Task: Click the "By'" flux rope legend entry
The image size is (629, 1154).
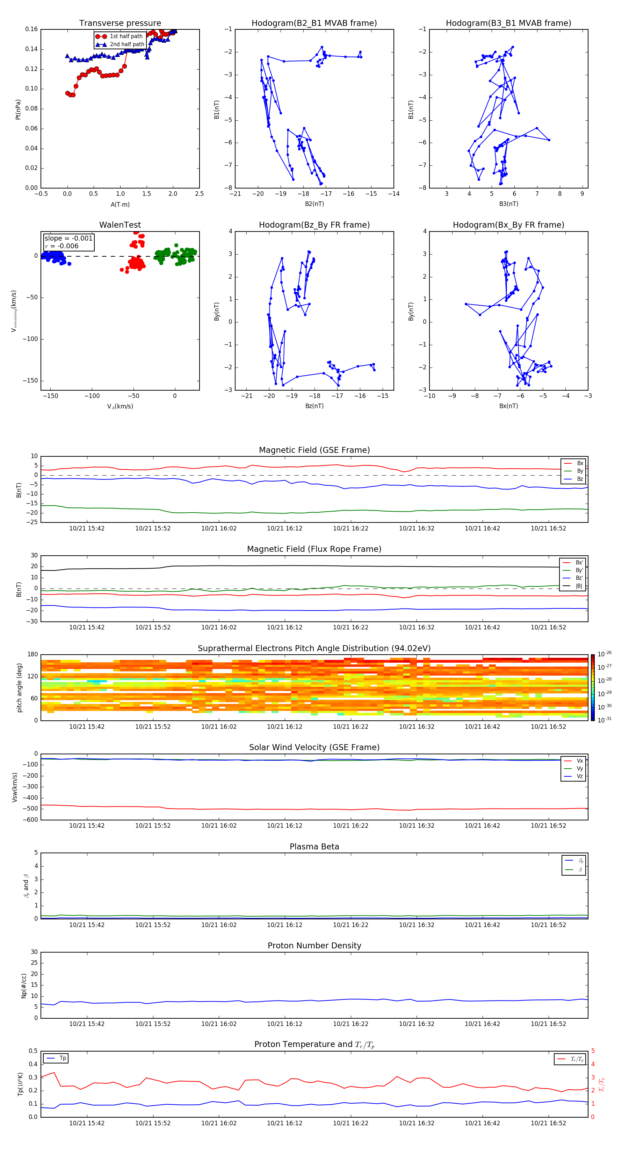Action: pyautogui.click(x=573, y=570)
